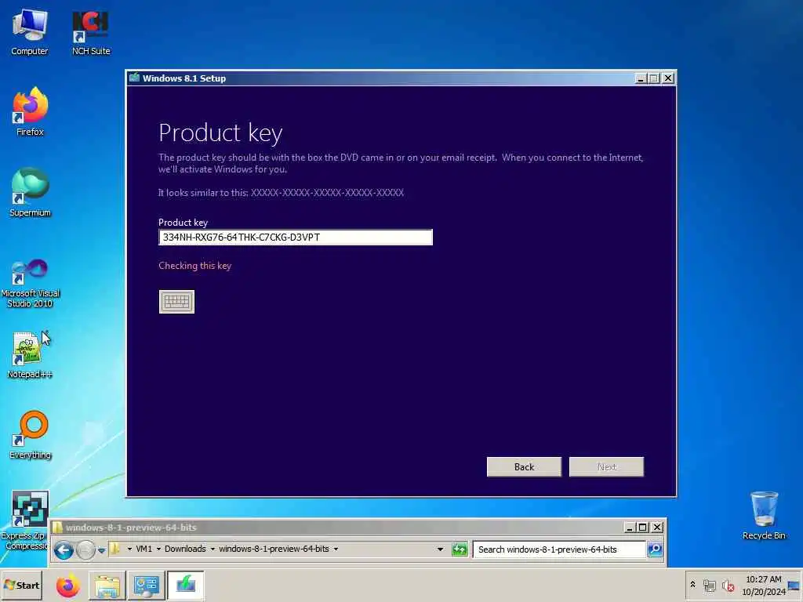Click the Product key input field
This screenshot has height=602, width=803.
tap(296, 237)
